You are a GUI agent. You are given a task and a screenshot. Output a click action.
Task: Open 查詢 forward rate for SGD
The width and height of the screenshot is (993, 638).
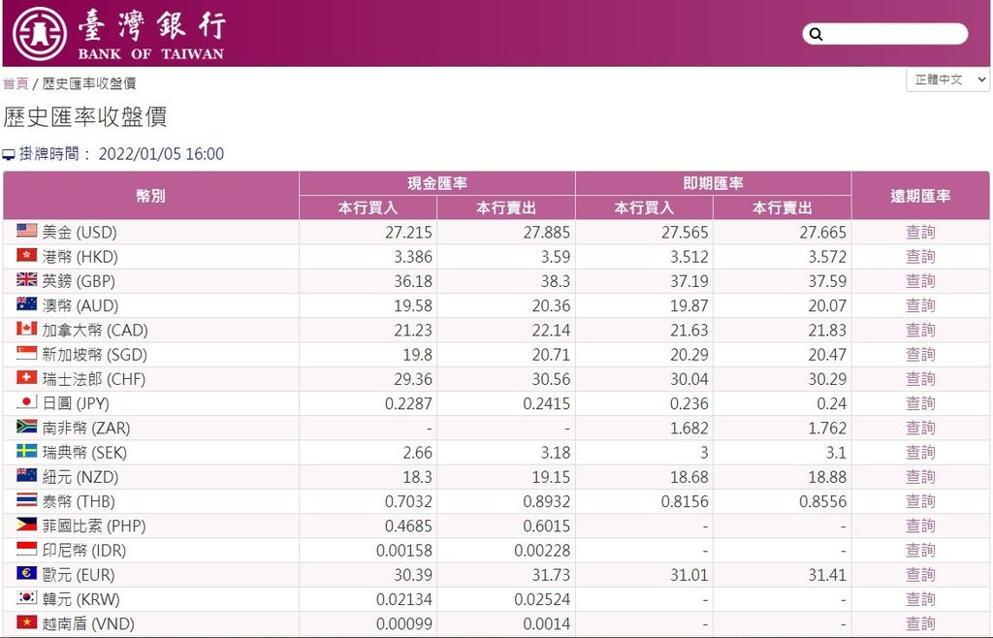pyautogui.click(x=920, y=355)
